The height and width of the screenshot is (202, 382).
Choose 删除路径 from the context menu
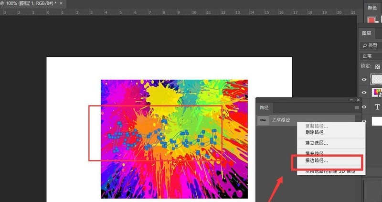(x=314, y=133)
